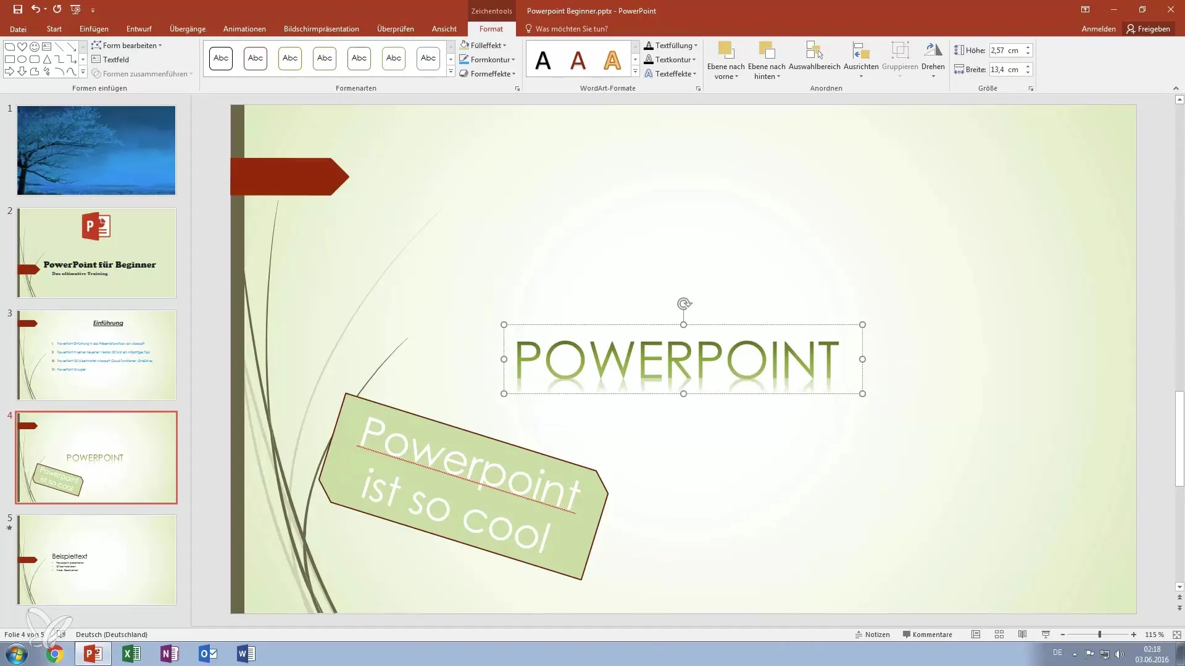Open Excel from the taskbar
Viewport: 1185px width, 666px height.
tap(131, 654)
